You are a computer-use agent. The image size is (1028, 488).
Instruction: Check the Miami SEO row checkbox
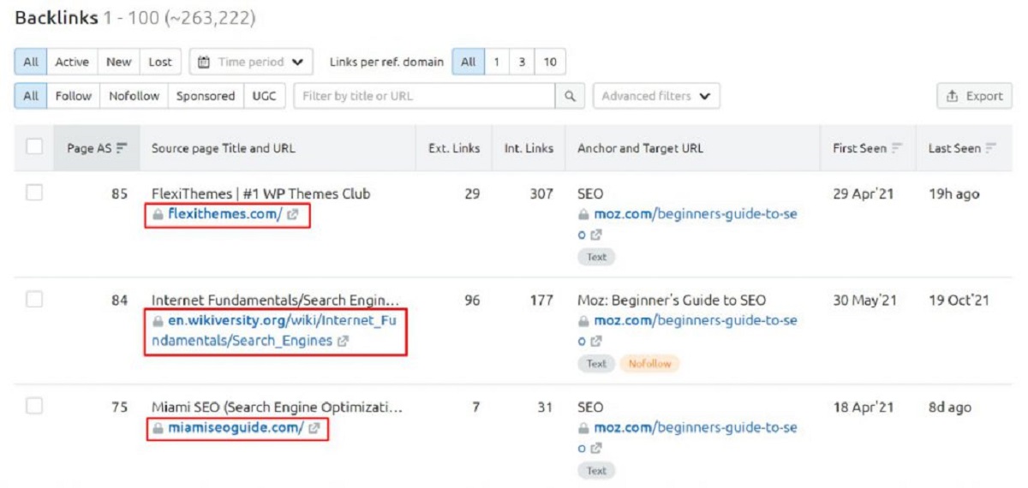tap(34, 407)
